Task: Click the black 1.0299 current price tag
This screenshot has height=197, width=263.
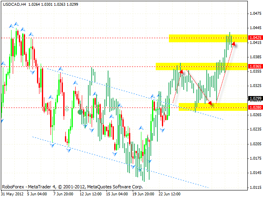Action: [x=255, y=98]
